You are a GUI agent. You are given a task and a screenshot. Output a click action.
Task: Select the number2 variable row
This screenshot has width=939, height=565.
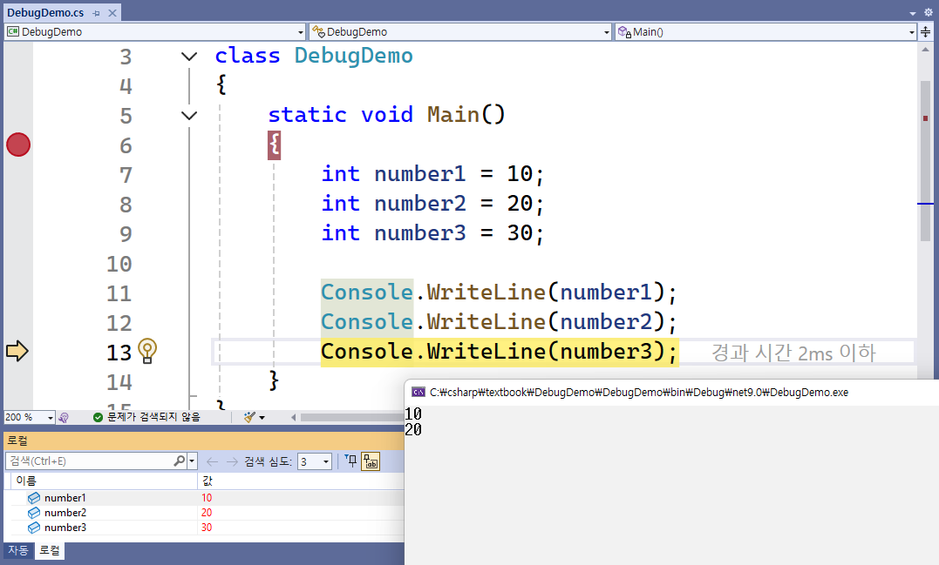coord(65,513)
